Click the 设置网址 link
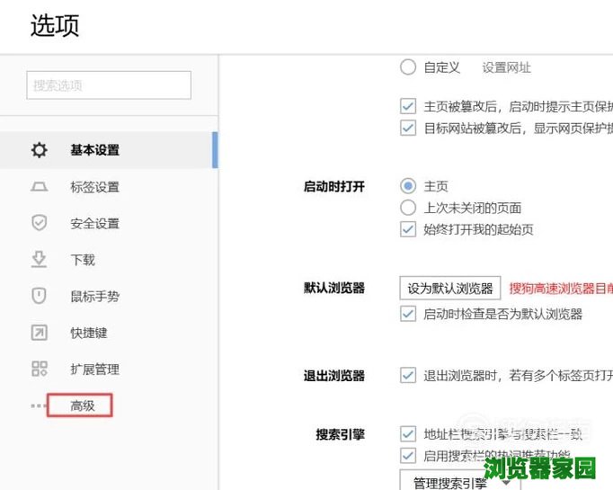 tap(506, 67)
